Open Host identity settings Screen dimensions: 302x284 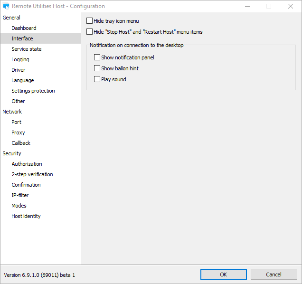point(26,216)
